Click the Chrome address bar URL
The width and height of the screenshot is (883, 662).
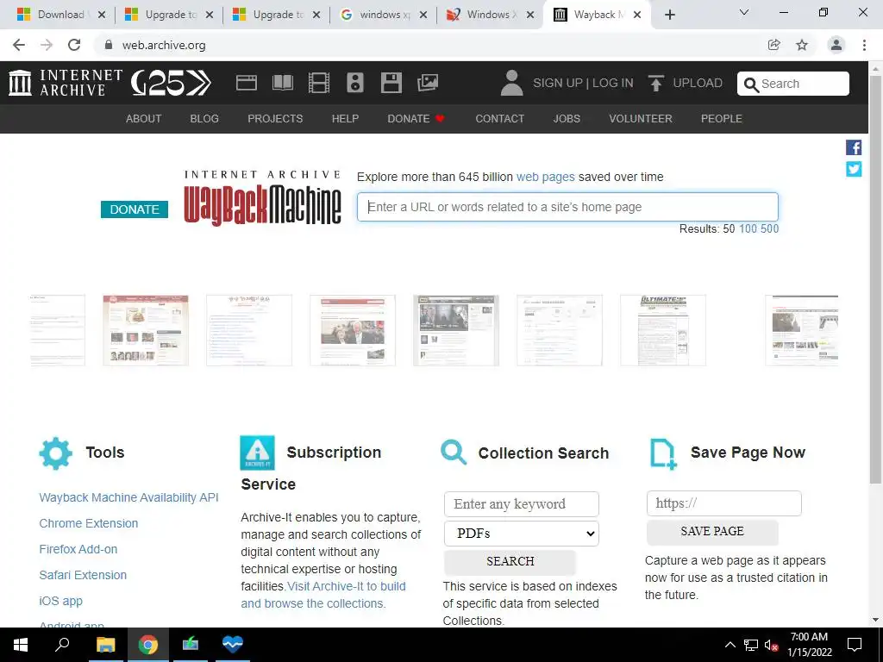point(164,45)
